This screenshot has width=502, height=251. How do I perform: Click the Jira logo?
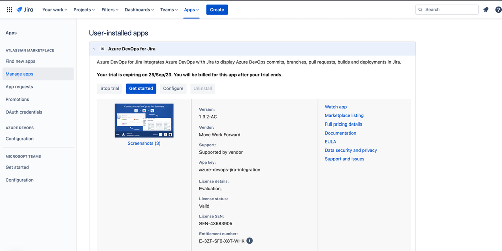25,10
